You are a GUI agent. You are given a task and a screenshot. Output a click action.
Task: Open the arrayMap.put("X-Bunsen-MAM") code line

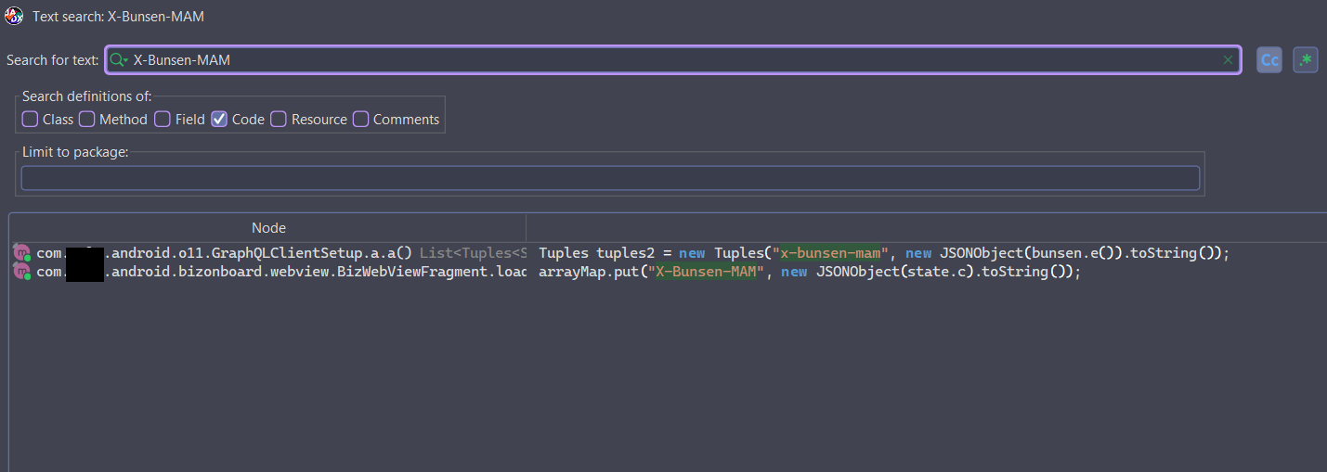point(810,272)
